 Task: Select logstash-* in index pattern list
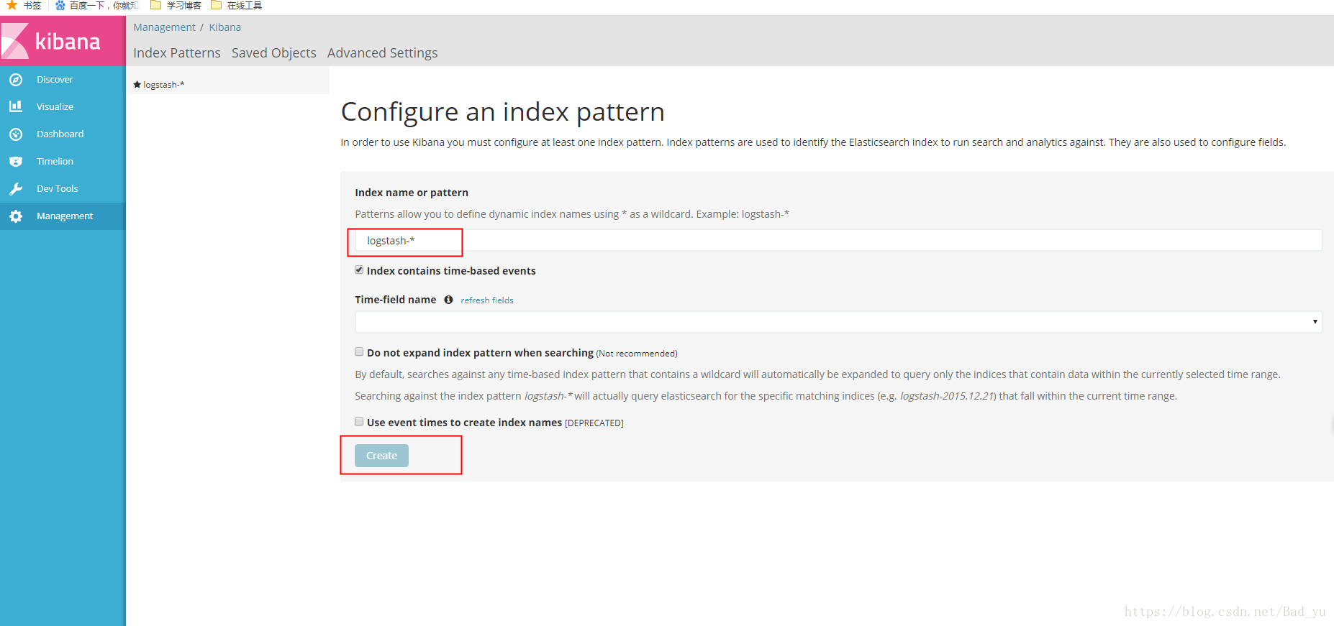coord(163,85)
